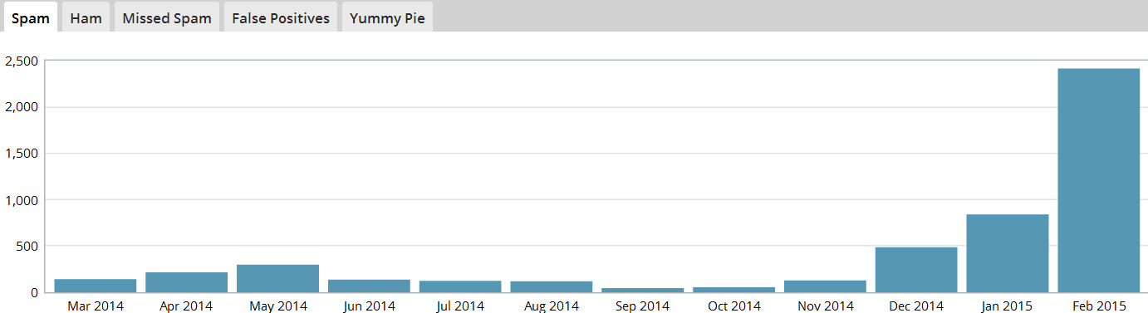Click the Oct 2014 axis label
Screen dimensions: 1148x313
(734, 306)
